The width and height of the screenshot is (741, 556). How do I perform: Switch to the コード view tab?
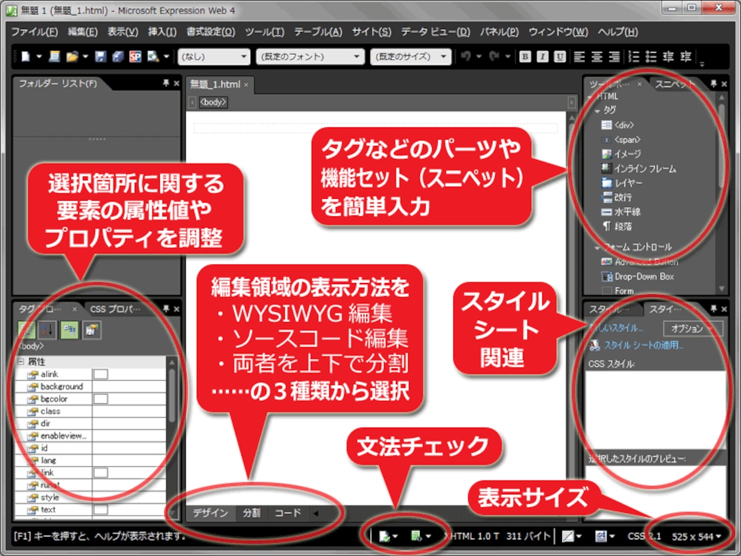(x=288, y=513)
